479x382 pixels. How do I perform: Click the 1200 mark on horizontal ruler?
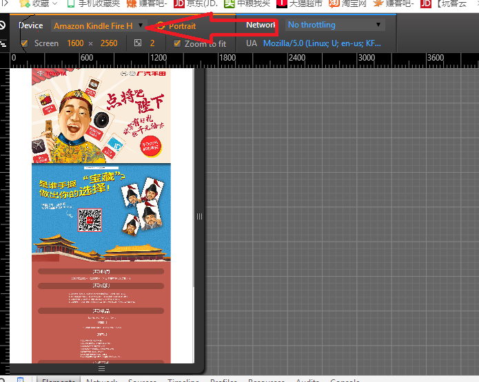pyautogui.click(x=159, y=58)
